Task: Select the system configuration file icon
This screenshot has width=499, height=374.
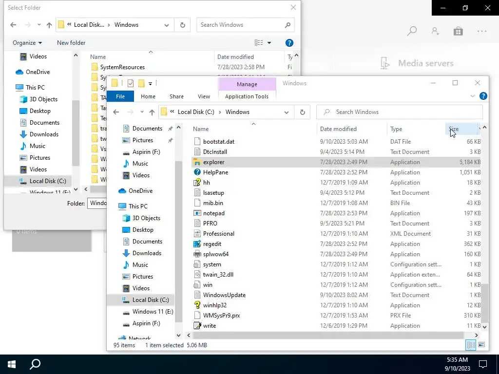Action: pyautogui.click(x=197, y=264)
